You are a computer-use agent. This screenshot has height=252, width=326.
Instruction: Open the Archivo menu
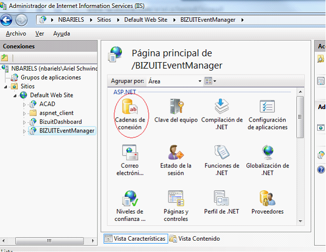point(16,34)
